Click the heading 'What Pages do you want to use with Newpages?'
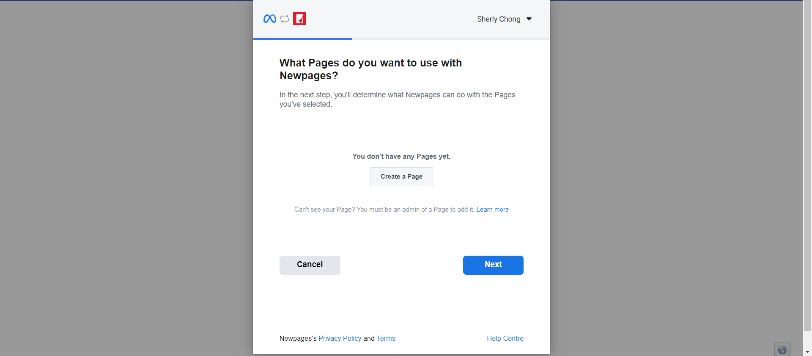 point(370,69)
